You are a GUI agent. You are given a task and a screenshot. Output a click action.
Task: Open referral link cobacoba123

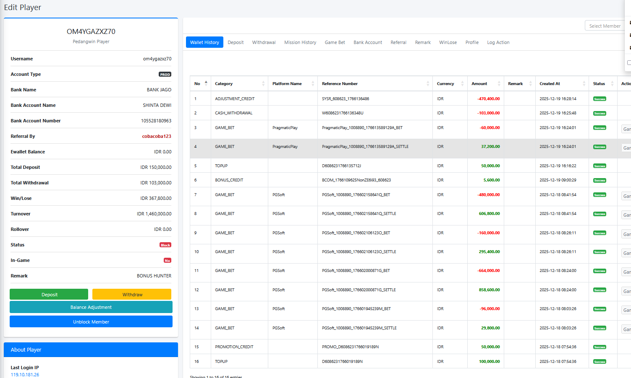157,136
